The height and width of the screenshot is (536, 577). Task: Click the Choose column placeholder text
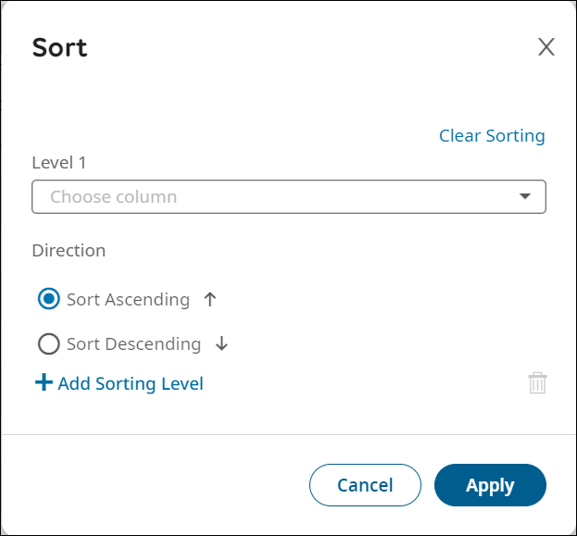click(x=113, y=196)
